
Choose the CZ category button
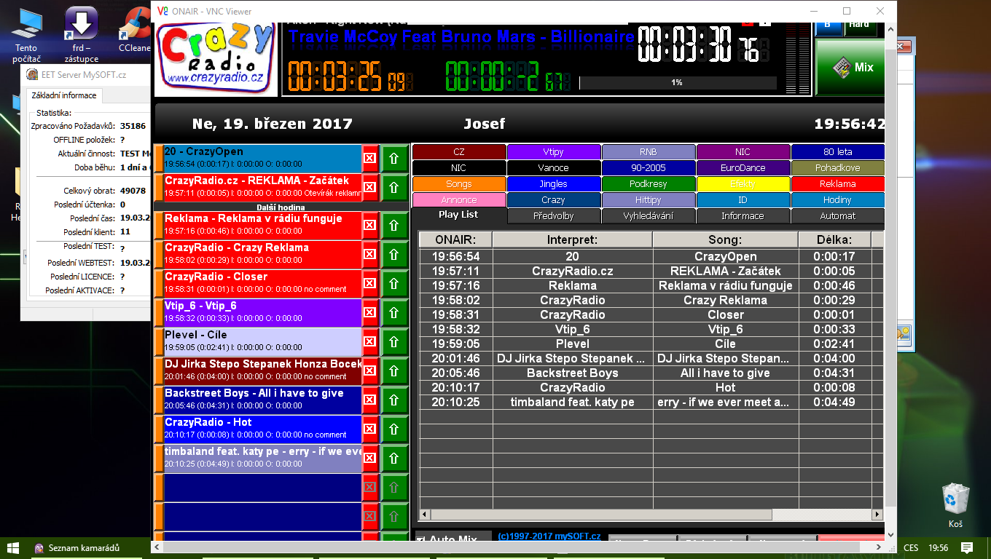pos(459,152)
